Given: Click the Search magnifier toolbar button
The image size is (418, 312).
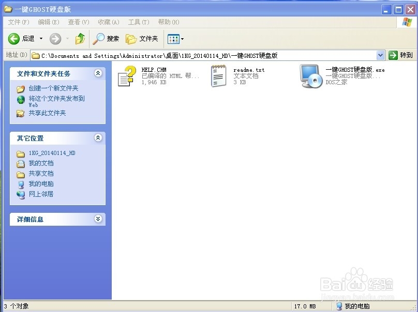Looking at the screenshot, I should (106, 39).
